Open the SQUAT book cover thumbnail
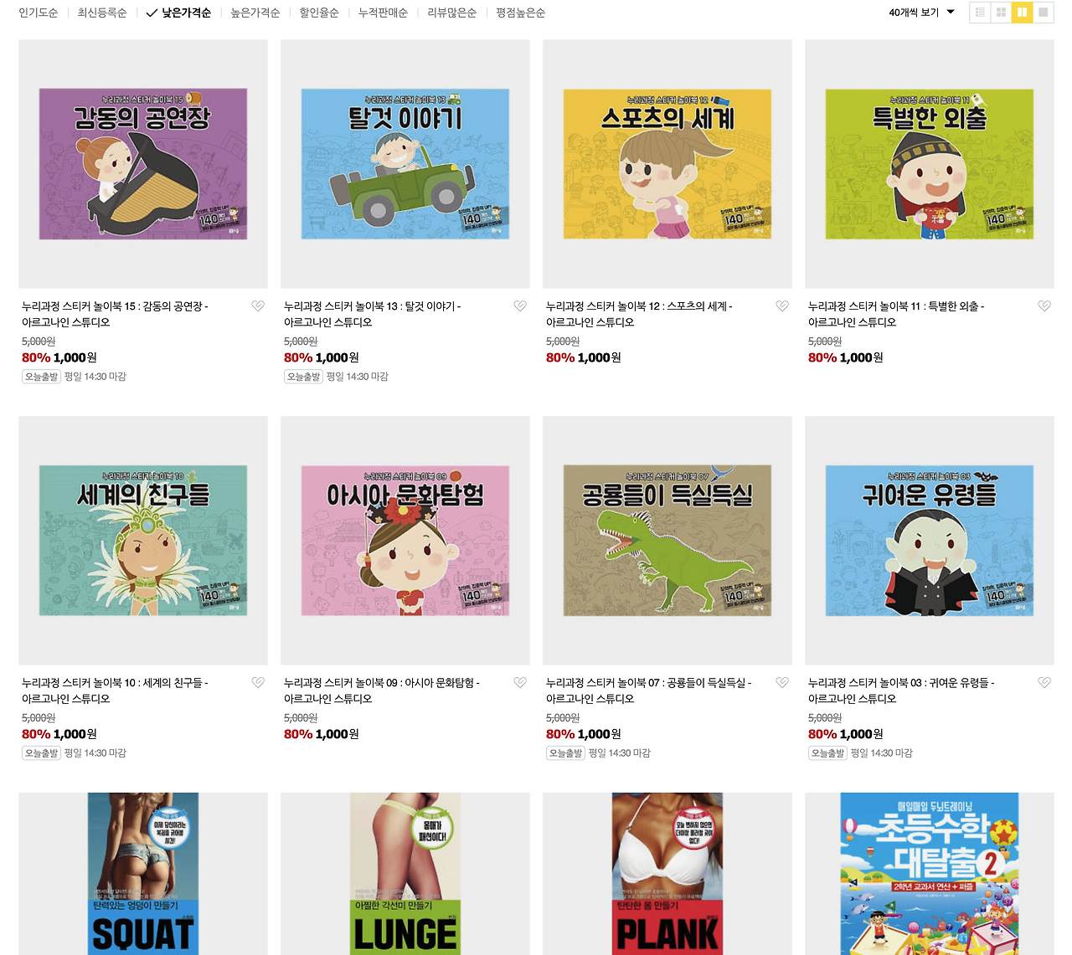Screen dimensions: 1072x955 [143, 874]
